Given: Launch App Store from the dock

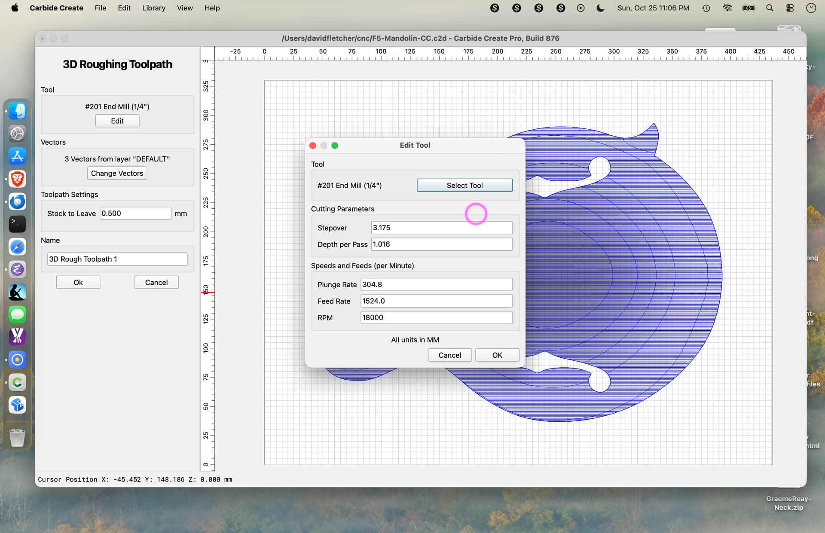Looking at the screenshot, I should pos(17,156).
